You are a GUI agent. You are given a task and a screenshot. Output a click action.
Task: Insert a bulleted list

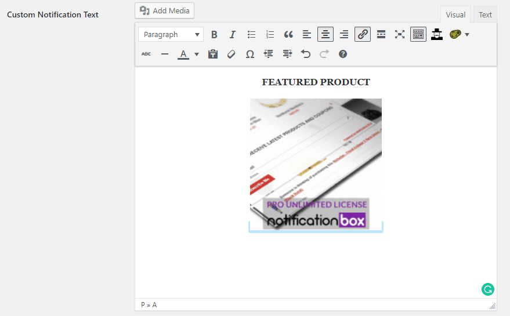[251, 35]
